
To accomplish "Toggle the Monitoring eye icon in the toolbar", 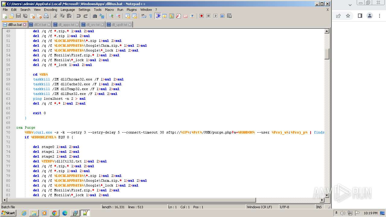I will click(x=192, y=16).
